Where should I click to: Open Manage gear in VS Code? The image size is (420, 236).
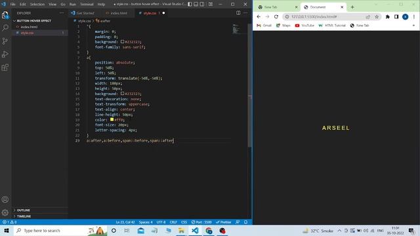(5, 212)
